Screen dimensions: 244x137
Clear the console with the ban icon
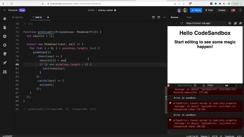[x=204, y=85]
